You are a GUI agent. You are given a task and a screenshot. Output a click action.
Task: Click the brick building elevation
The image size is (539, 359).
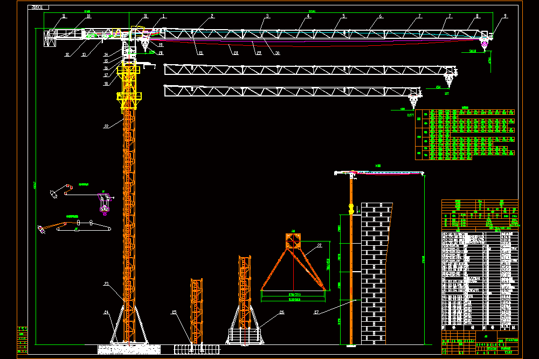tap(377, 273)
